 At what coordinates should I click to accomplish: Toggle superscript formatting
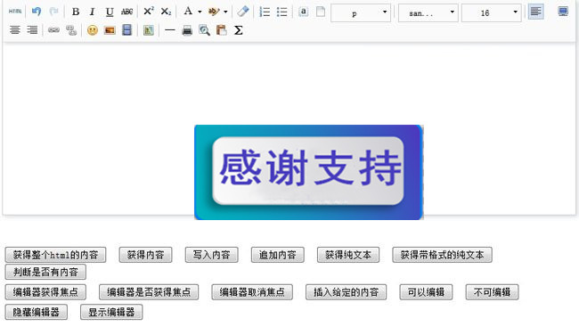click(149, 12)
